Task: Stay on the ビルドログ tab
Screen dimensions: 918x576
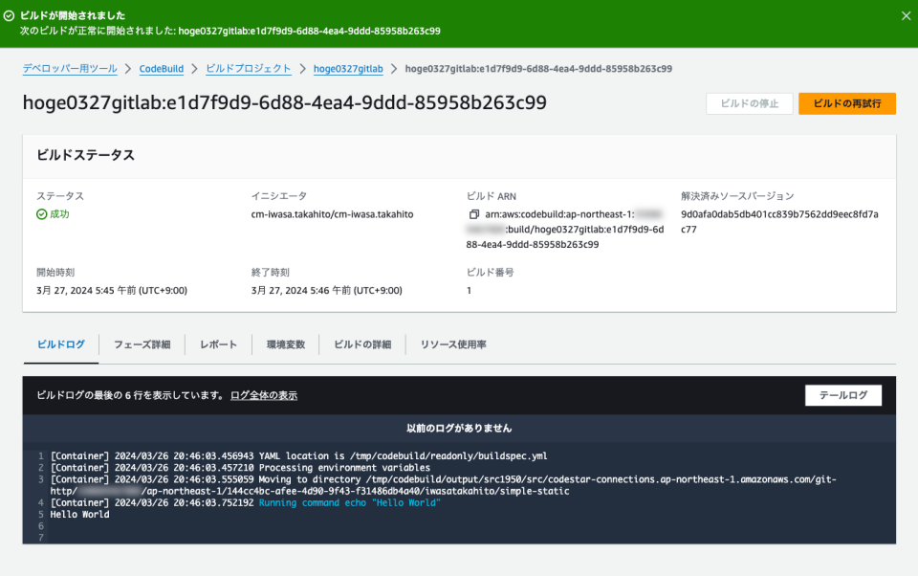Action: (60, 344)
